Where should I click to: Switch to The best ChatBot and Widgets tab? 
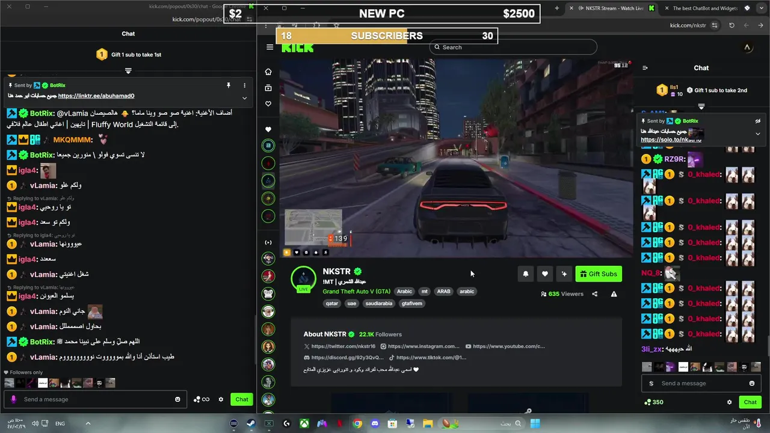pyautogui.click(x=704, y=8)
